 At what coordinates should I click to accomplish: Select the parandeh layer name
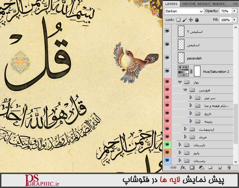[x=194, y=58]
